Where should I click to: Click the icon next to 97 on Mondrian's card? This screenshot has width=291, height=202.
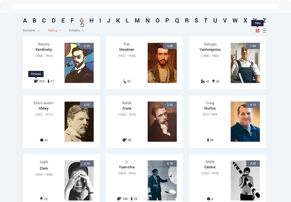[x=124, y=81]
